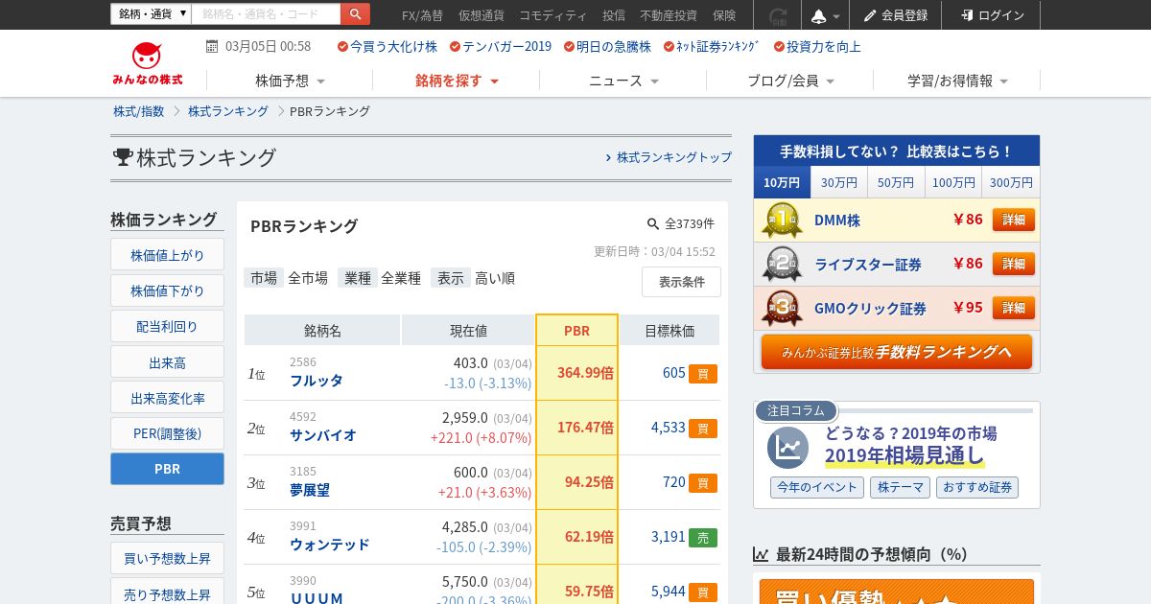Expand the ブログ/会員 navigation menu
The width and height of the screenshot is (1151, 604).
coord(790,81)
